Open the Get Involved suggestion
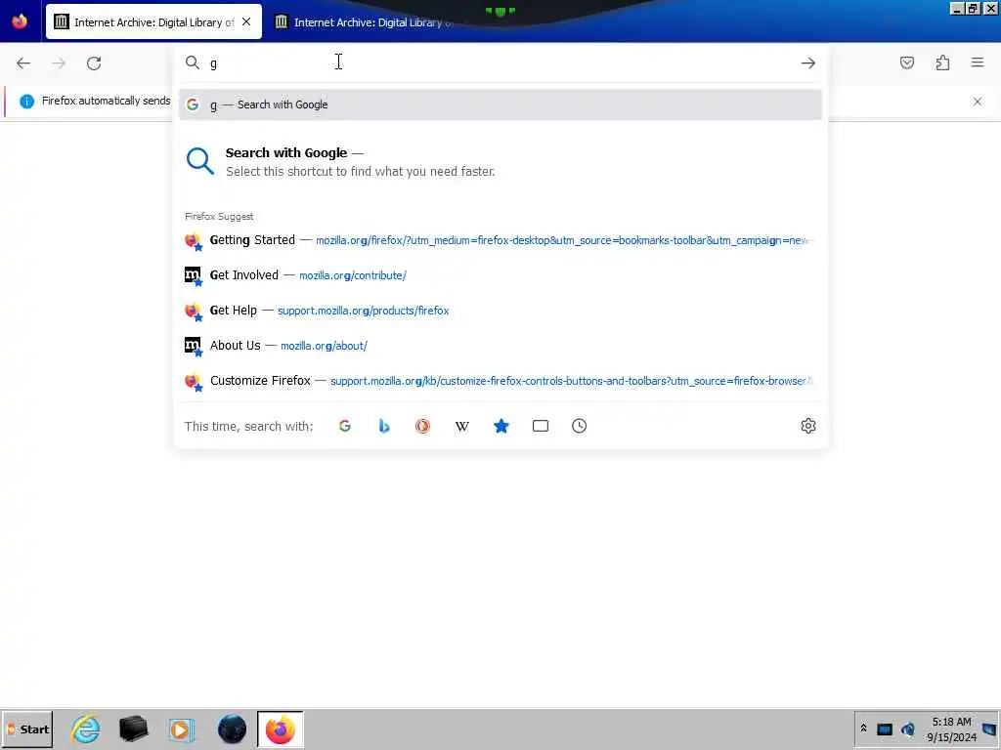Viewport: 1001px width, 750px height. 500,275
